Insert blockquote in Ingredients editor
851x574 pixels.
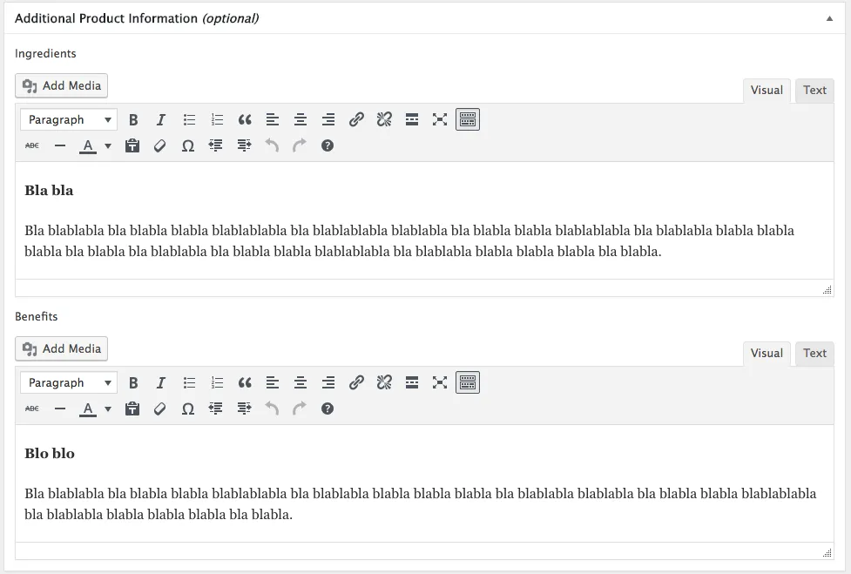(245, 120)
